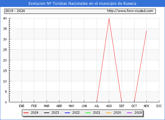Image resolution: width=165 pixels, height=120 pixels.
Task: Click the http://www.foro-ciudad.com URL text
Action: click(x=130, y=11)
